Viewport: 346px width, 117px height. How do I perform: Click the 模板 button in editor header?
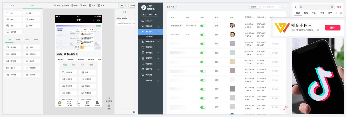tap(122, 6)
